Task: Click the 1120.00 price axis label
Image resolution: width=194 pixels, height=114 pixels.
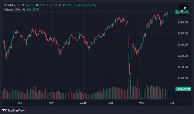Action: pos(182,78)
